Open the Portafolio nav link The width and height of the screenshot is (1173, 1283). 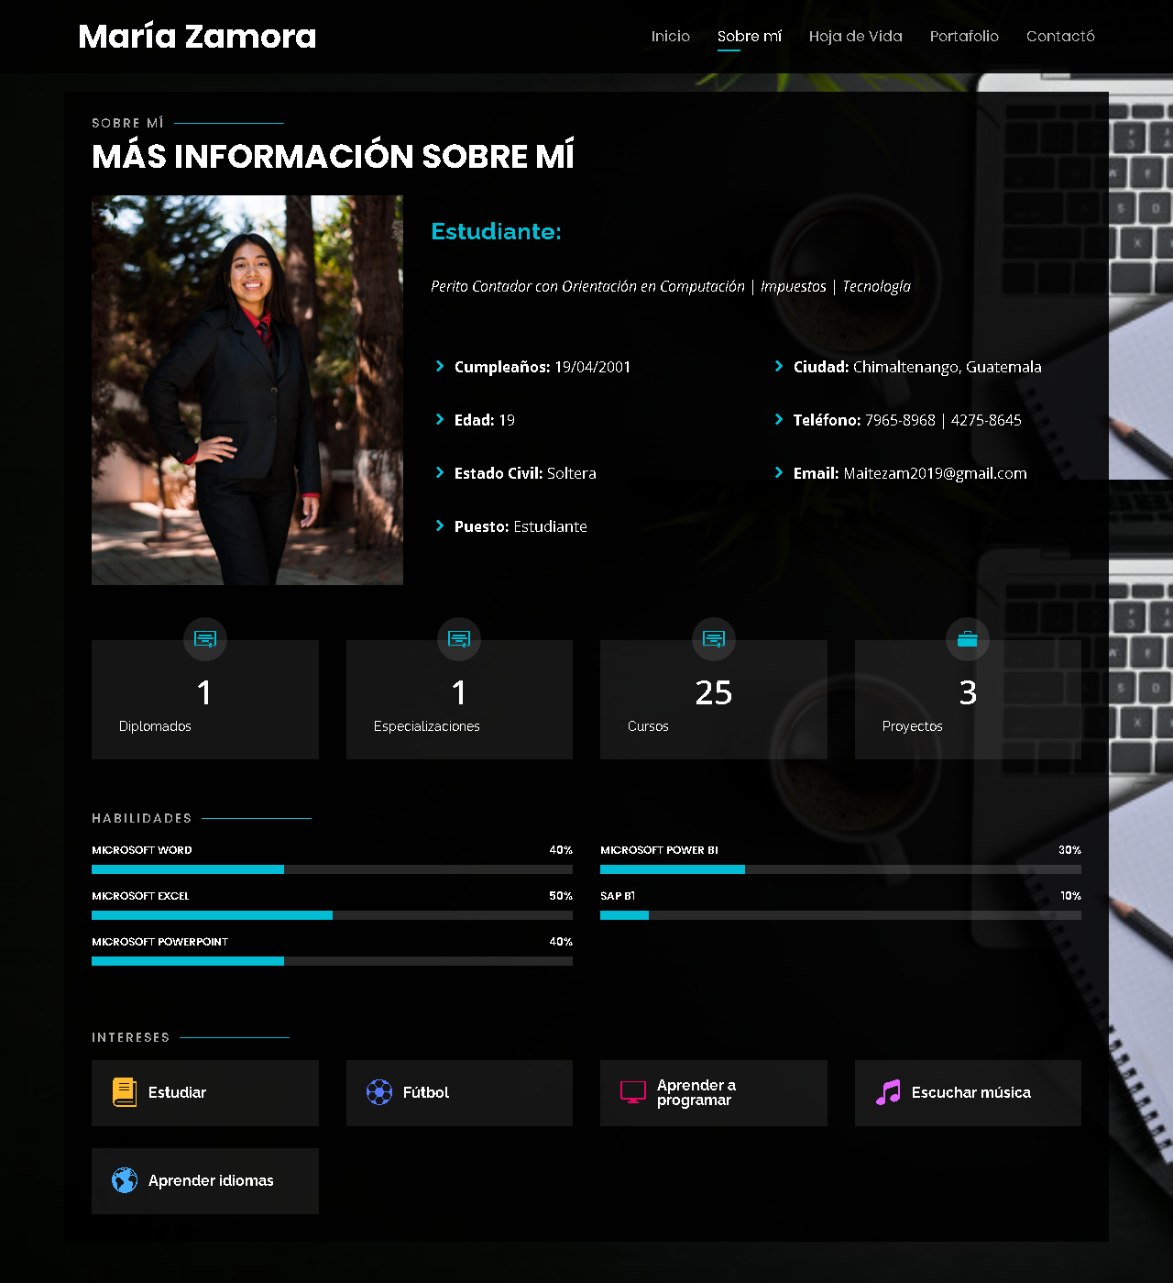click(x=964, y=37)
